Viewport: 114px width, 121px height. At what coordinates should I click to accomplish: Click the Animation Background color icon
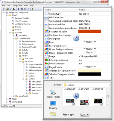[46, 21]
